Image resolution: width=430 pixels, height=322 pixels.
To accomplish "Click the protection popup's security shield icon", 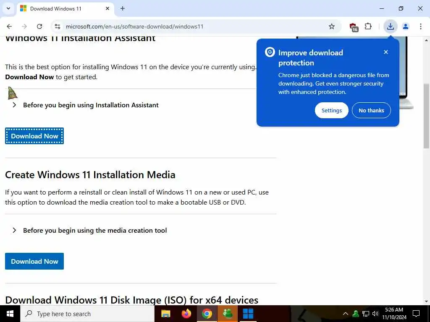I will (270, 52).
